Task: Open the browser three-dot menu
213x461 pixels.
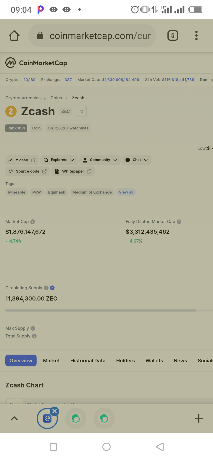Action: pos(196,35)
